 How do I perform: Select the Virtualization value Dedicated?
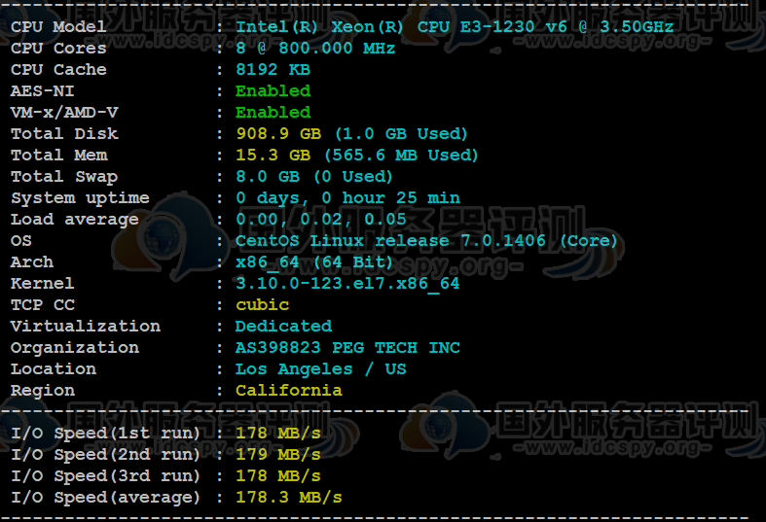(x=283, y=327)
